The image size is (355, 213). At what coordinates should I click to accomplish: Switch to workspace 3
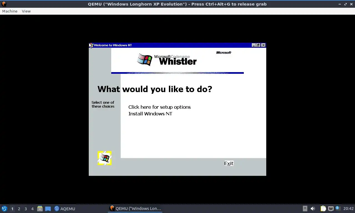(26, 209)
